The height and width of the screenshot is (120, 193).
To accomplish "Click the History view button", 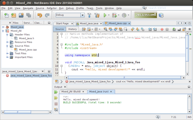I will coord(73,29).
